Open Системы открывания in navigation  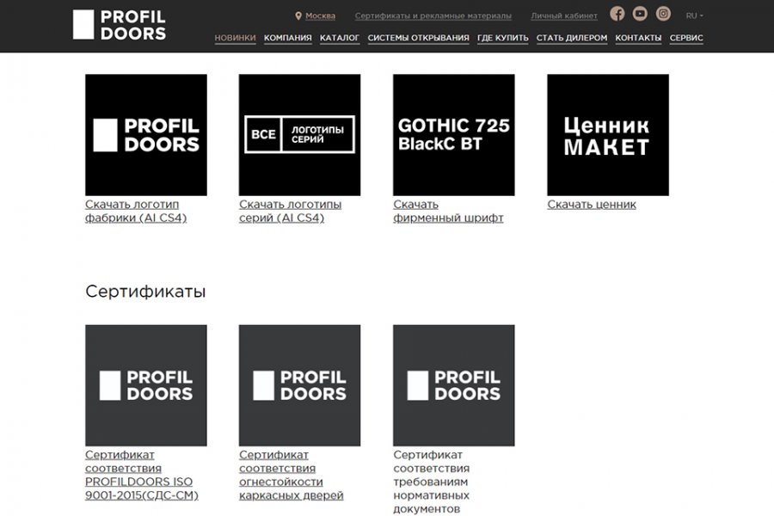(x=418, y=38)
